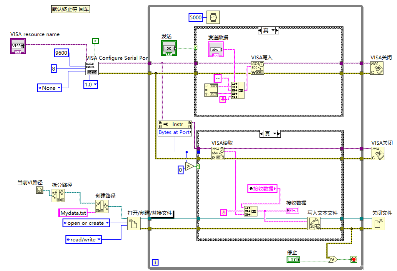This screenshot has height=271, width=397.
Task: Click the 停止 stop boolean terminal
Action: 293,260
